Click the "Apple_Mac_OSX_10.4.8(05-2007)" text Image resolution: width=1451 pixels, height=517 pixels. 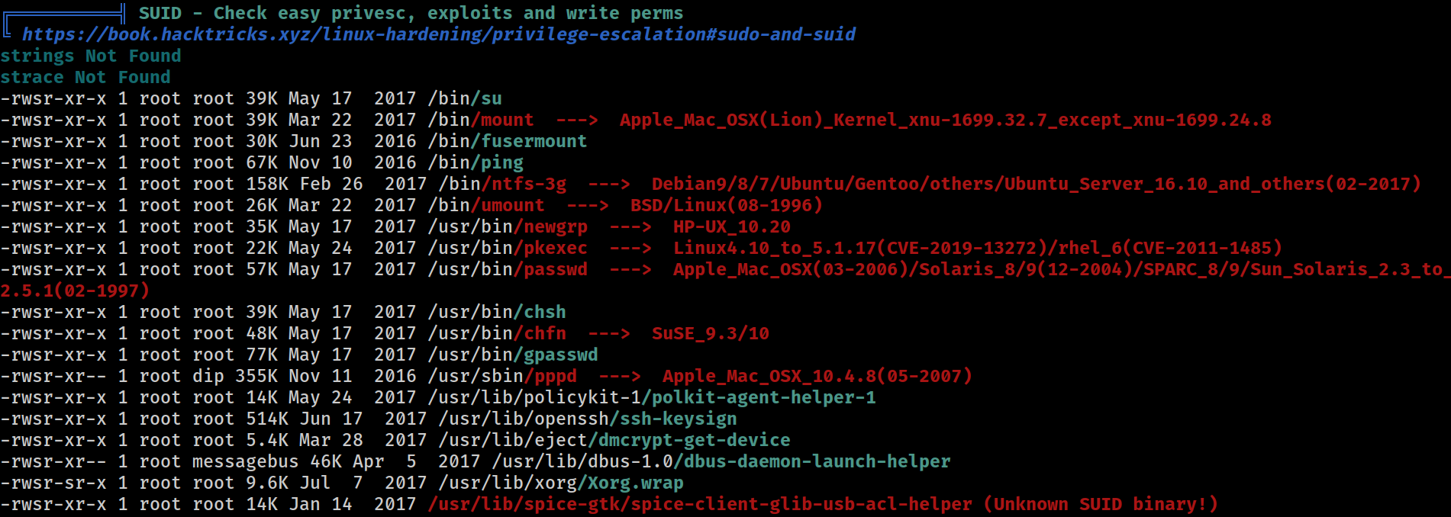817,376
